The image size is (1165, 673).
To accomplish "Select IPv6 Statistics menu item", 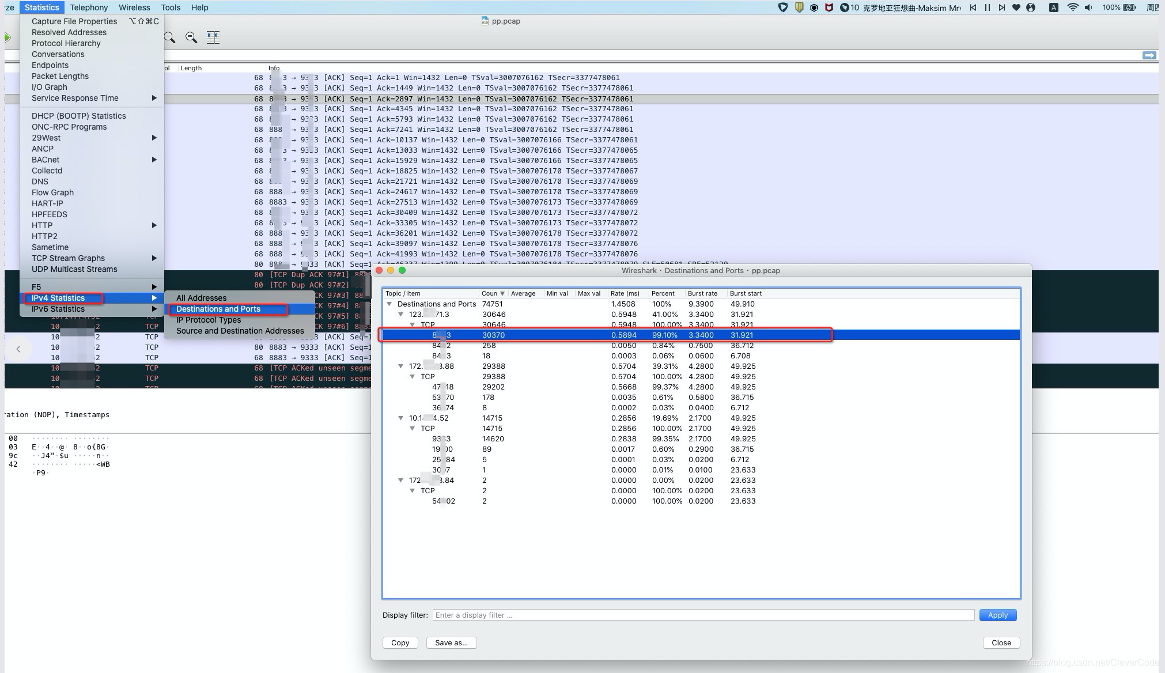I will [92, 309].
